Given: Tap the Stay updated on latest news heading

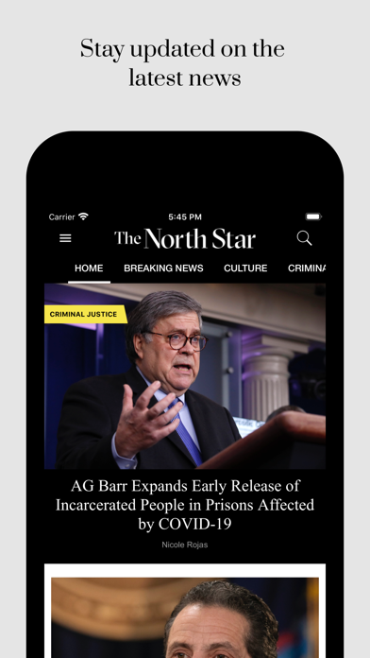Looking at the screenshot, I should pos(183,63).
